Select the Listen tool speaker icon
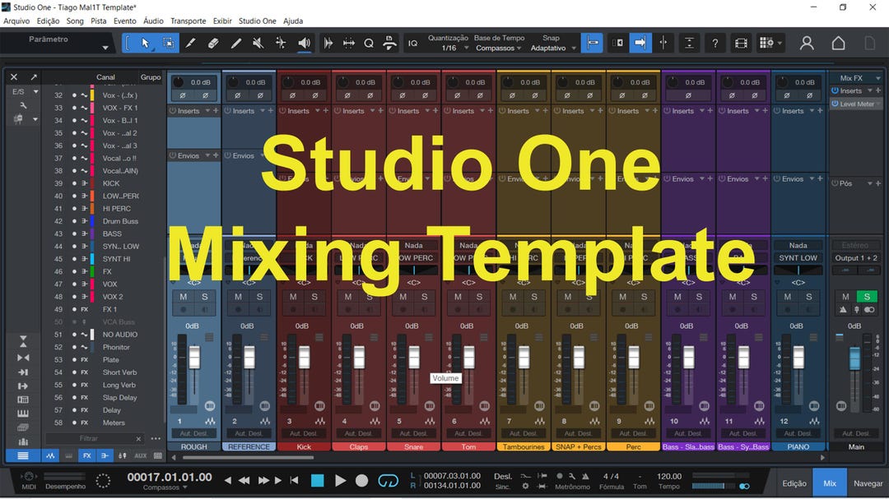The image size is (889, 499). 305,43
